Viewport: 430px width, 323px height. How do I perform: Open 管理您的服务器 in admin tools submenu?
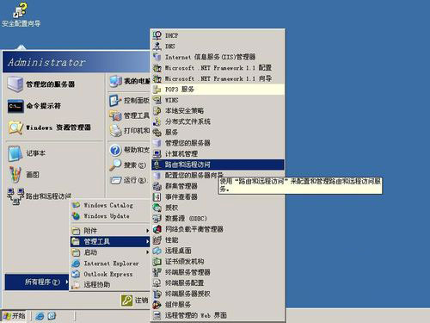(x=218, y=143)
